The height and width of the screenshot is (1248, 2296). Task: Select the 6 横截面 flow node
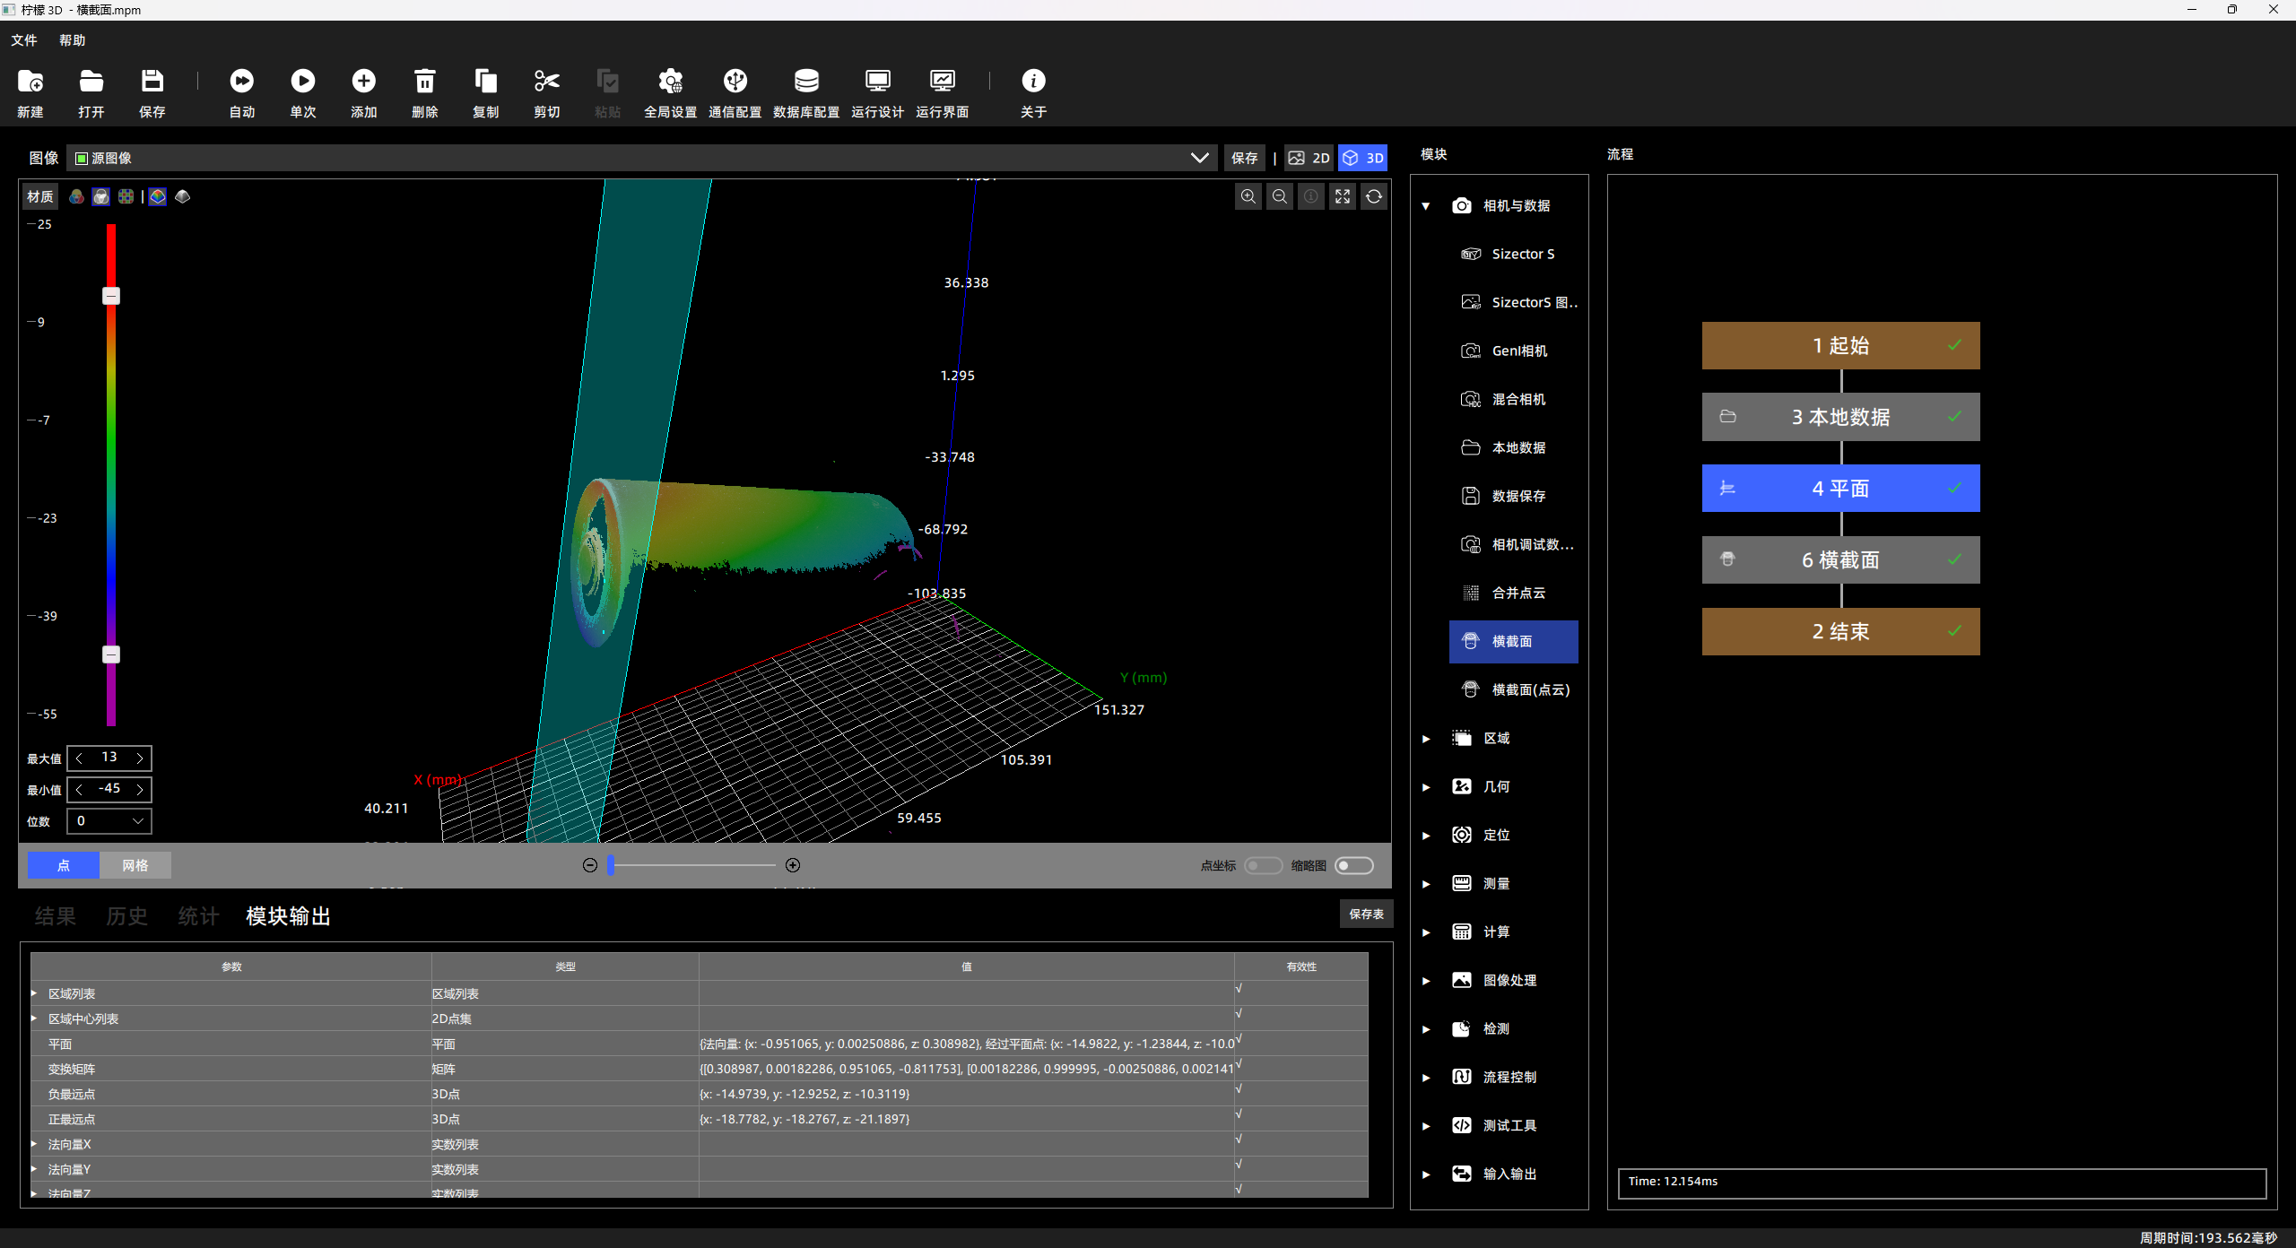pos(1840,560)
